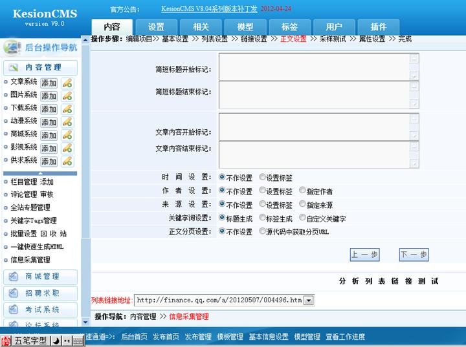Click the 文章内容开始标记 text area
This screenshot has height=347, width=466.
click(319, 127)
